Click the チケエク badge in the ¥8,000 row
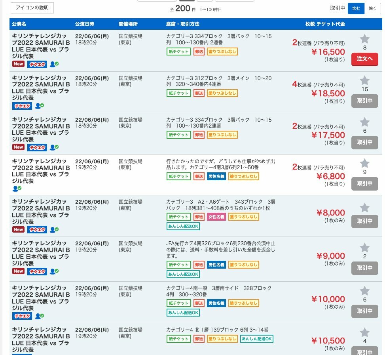This screenshot has width=385, height=355. [37, 230]
